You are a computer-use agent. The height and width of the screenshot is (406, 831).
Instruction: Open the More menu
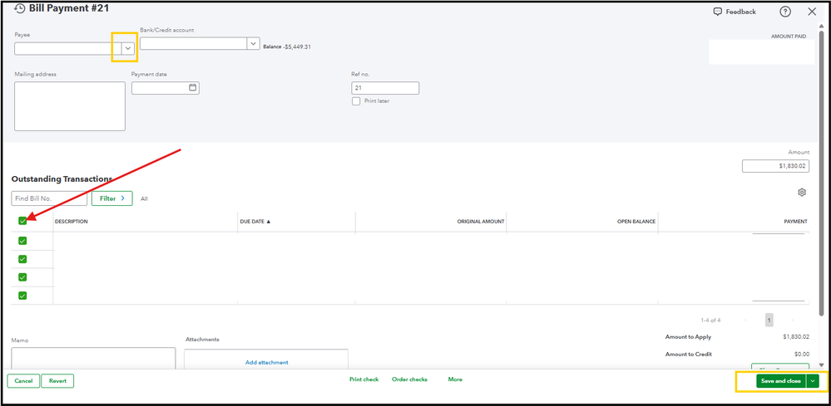[x=455, y=379]
